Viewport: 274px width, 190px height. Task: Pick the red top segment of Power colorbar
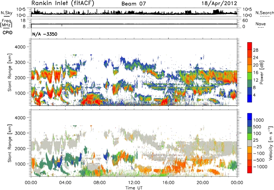point(250,46)
